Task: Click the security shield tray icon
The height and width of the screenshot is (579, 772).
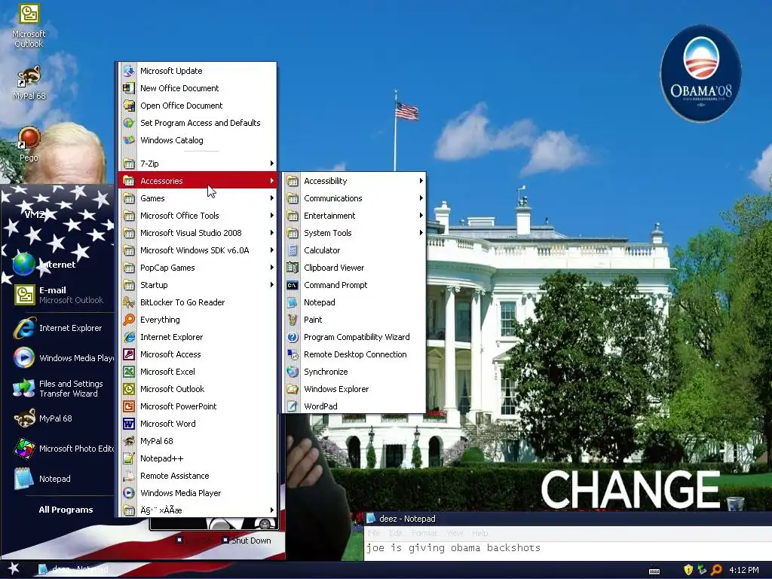Action: coord(688,570)
